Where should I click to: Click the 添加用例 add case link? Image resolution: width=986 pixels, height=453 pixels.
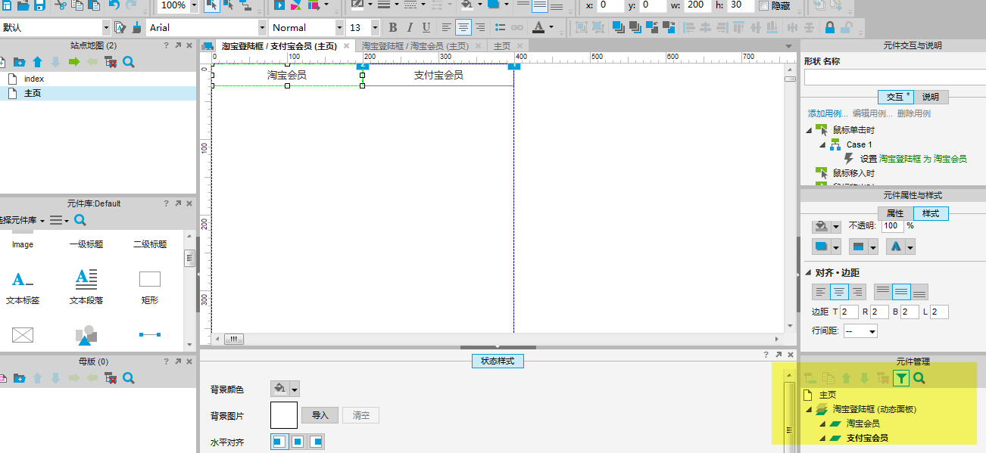pyautogui.click(x=828, y=113)
